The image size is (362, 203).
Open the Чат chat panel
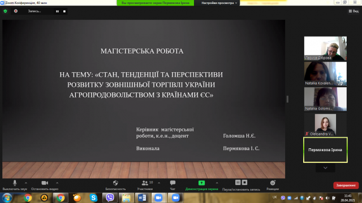(173, 183)
